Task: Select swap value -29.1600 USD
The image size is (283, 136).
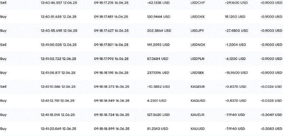Action: coord(236,3)
